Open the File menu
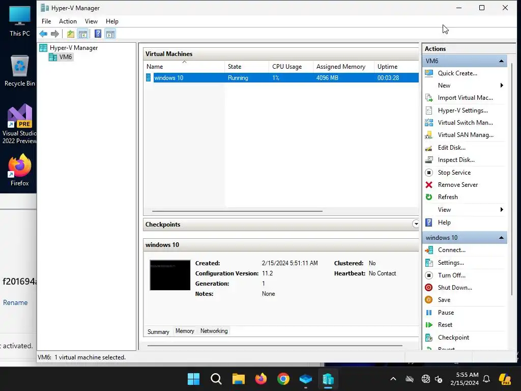521x391 pixels. (46, 21)
